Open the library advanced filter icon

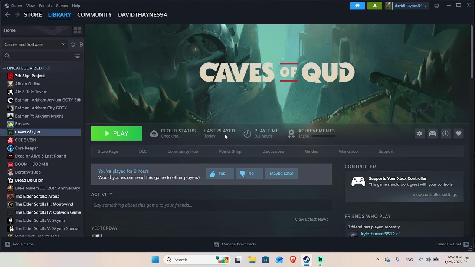point(78,56)
